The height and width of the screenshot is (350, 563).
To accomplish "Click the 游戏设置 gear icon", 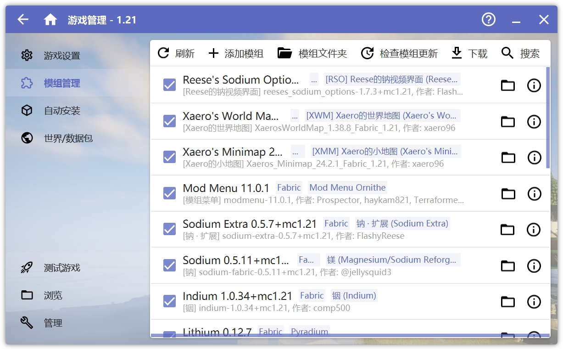I will tap(27, 56).
